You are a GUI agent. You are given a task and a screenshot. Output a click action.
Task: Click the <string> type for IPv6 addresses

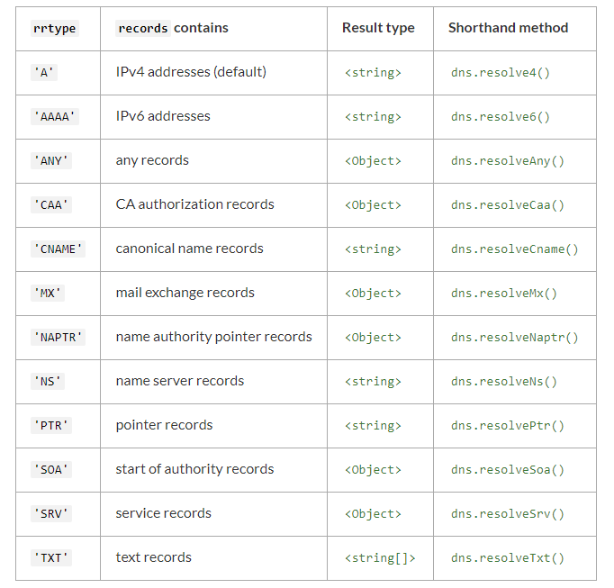pos(373,117)
